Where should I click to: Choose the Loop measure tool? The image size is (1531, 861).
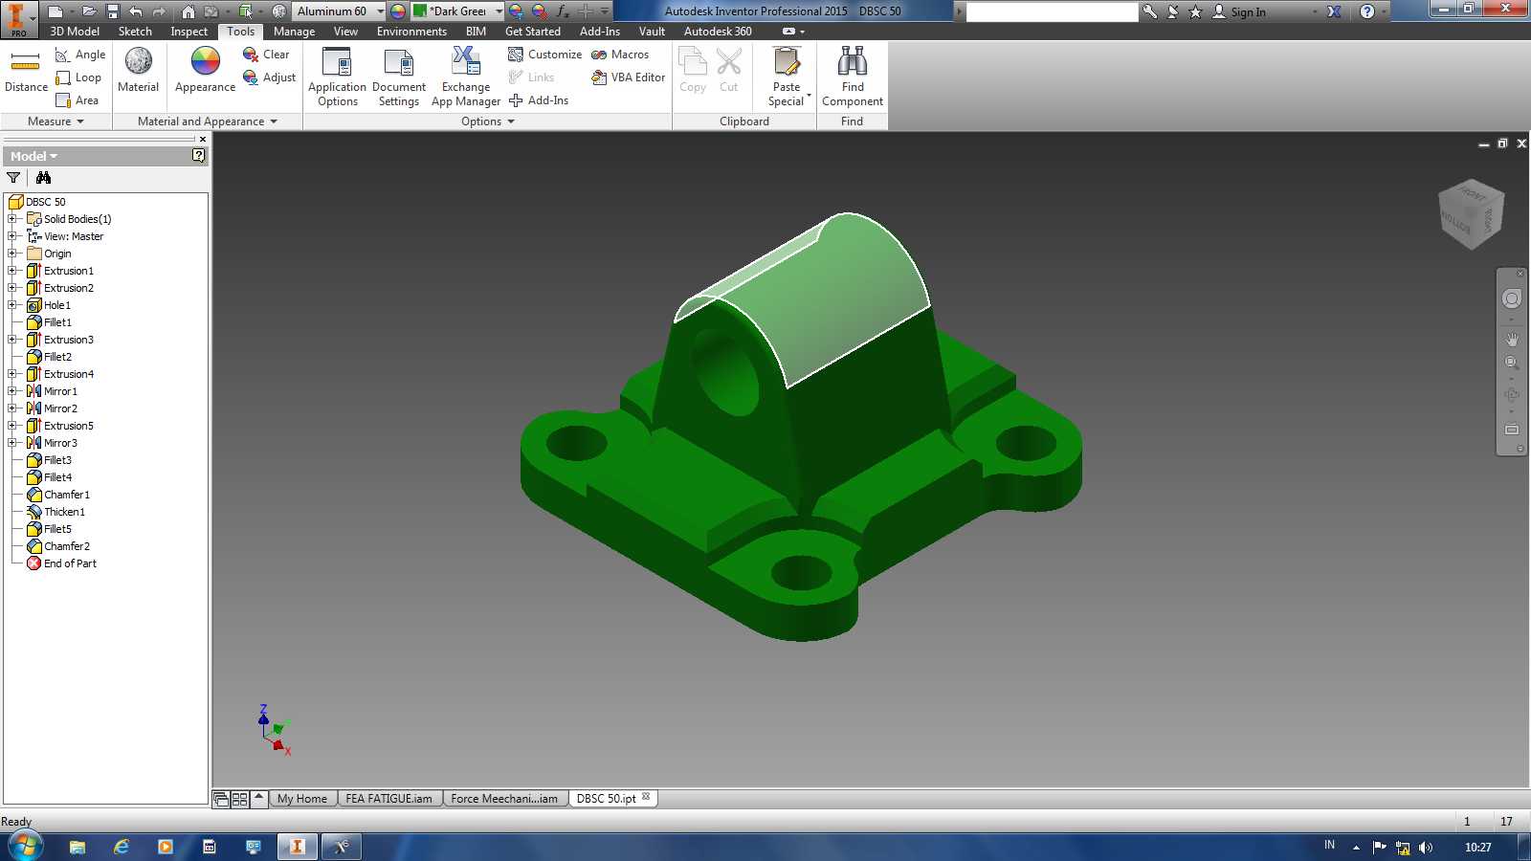78,77
